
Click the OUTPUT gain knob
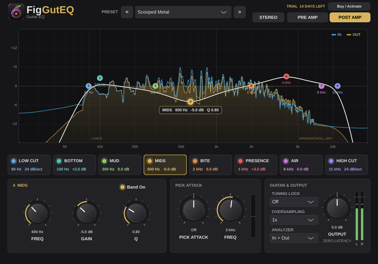(x=337, y=208)
